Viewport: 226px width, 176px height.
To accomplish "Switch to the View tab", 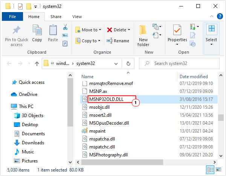I will click(77, 17).
